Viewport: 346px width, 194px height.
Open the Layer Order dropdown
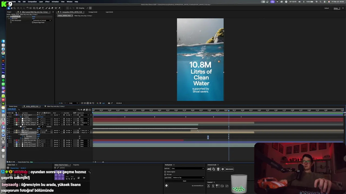[x=188, y=178]
